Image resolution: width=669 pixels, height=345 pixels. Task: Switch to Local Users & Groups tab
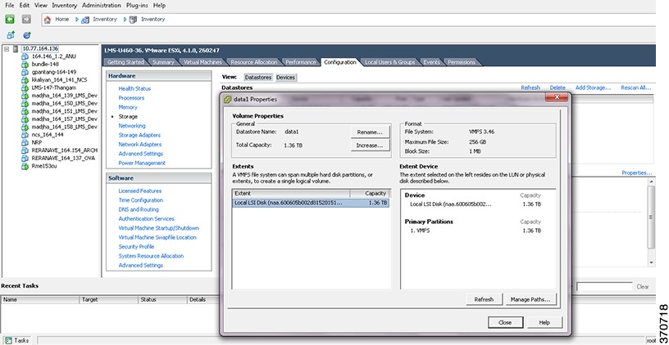tap(389, 62)
